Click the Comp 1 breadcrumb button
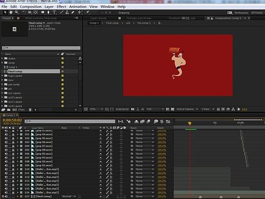The height and width of the screenshot is (199, 265). [x=94, y=23]
